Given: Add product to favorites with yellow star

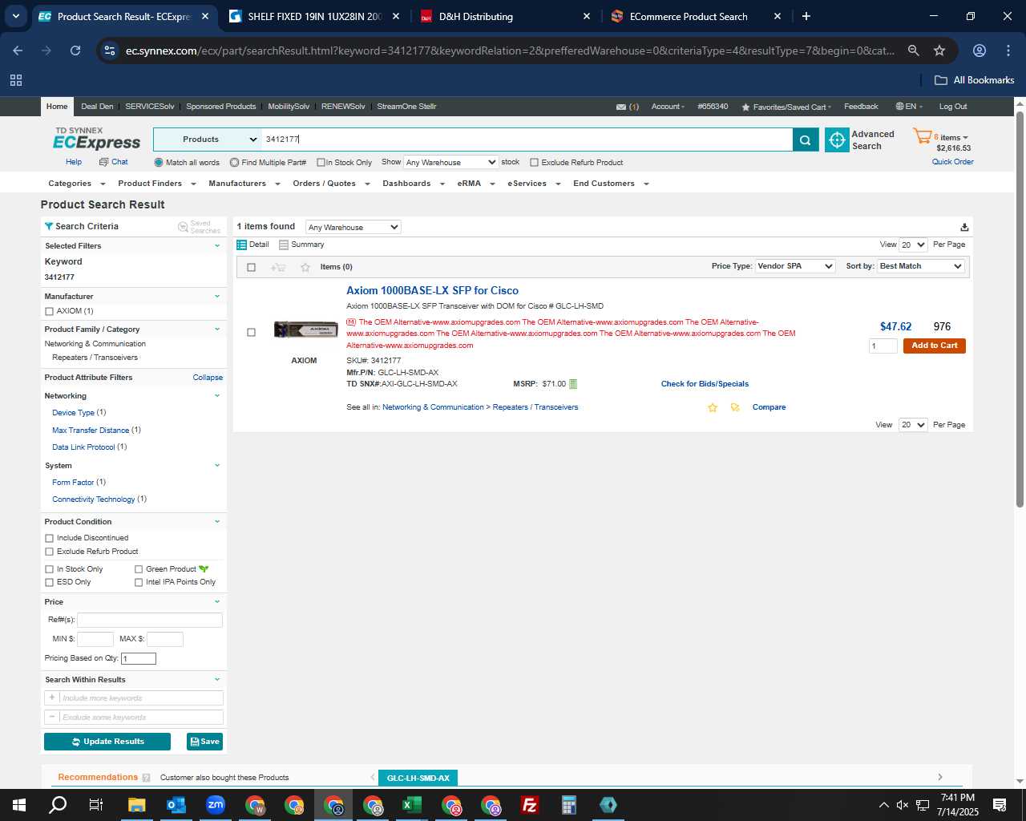Looking at the screenshot, I should [x=713, y=407].
